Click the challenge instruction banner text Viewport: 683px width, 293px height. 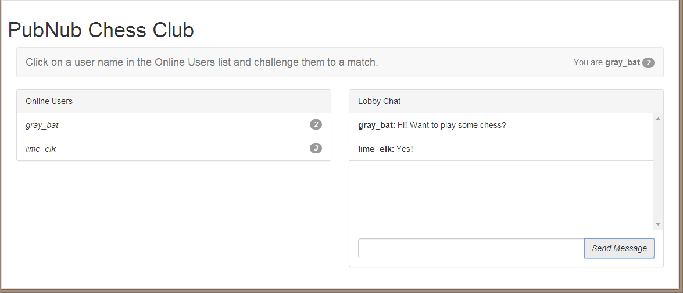click(x=202, y=62)
